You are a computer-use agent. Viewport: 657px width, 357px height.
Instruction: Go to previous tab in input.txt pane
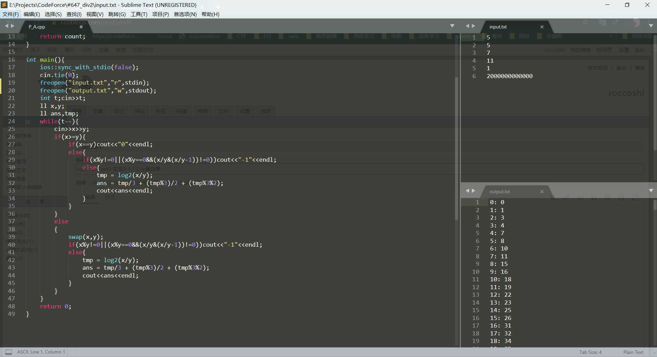pos(467,26)
